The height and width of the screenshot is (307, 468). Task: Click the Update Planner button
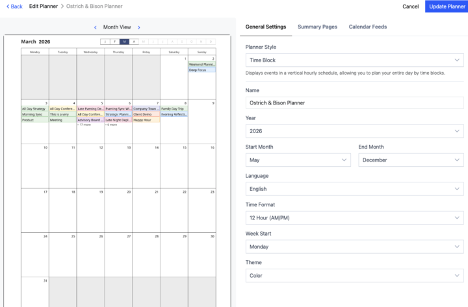(447, 6)
